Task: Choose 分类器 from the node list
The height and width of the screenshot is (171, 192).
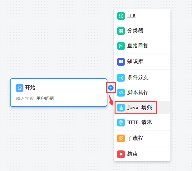Action: tap(142, 31)
